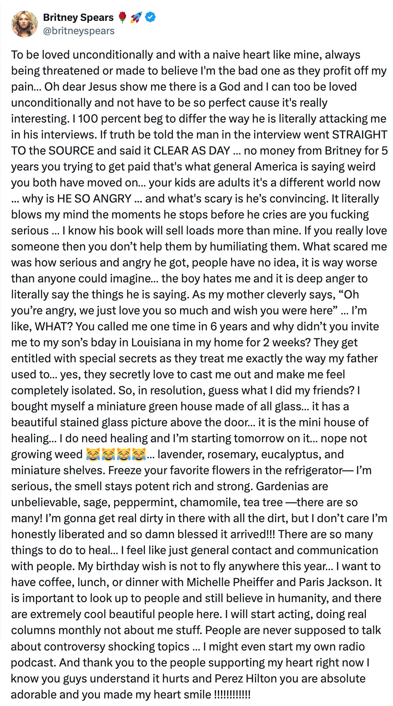Click Britney Spears' profile avatar photo
This screenshot has width=393, height=706.
click(x=25, y=24)
